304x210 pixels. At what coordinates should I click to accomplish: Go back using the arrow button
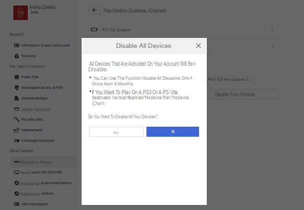[94, 10]
